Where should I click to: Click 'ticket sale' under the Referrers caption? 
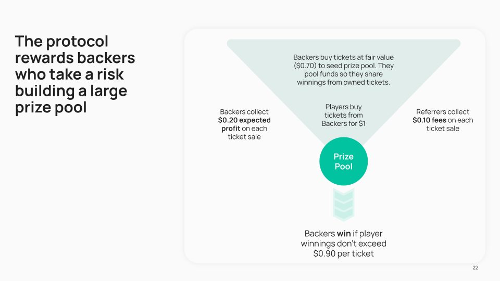coord(442,129)
